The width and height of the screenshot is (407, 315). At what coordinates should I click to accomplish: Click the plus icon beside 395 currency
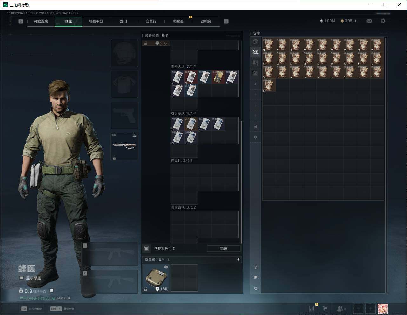tap(355, 21)
